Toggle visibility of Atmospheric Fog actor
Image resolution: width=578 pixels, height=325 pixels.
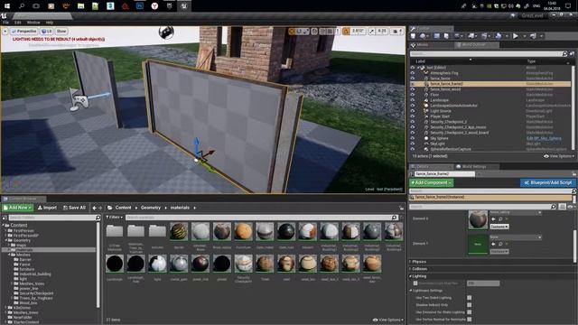tap(413, 73)
